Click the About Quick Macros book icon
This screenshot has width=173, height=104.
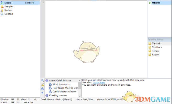[x=47, y=81]
